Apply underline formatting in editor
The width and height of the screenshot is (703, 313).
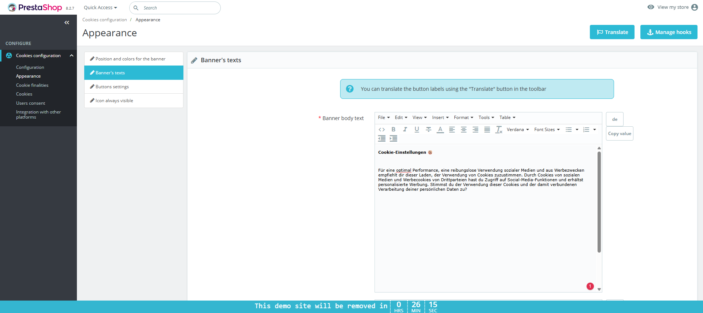coord(417,130)
